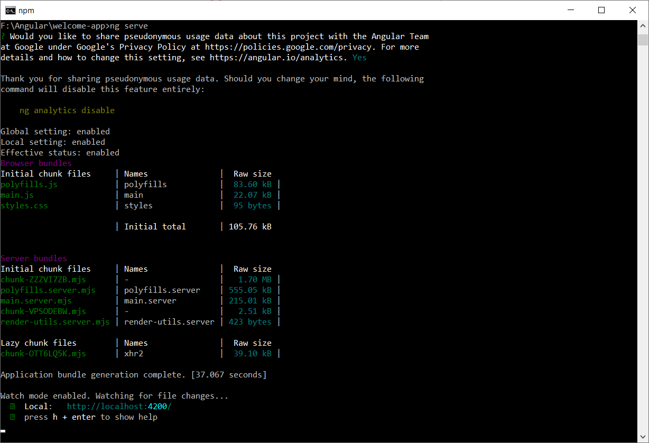
Task: Click the main.js file name
Action: [17, 195]
